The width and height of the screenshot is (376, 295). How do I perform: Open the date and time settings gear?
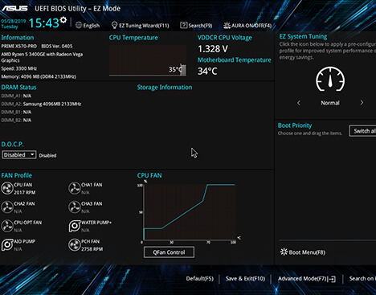pos(63,20)
